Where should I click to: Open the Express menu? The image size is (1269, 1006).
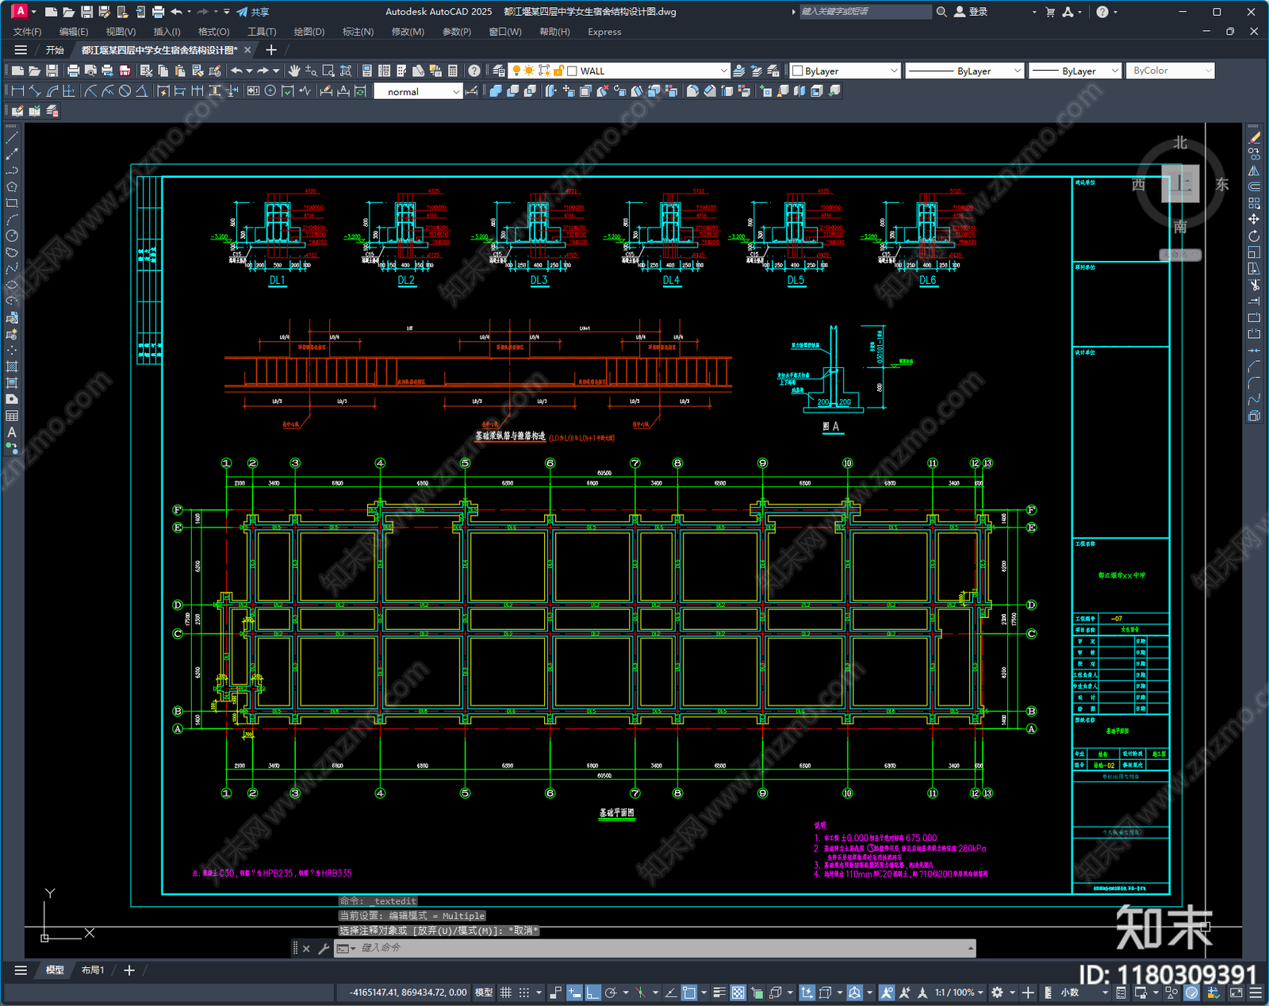(x=604, y=32)
